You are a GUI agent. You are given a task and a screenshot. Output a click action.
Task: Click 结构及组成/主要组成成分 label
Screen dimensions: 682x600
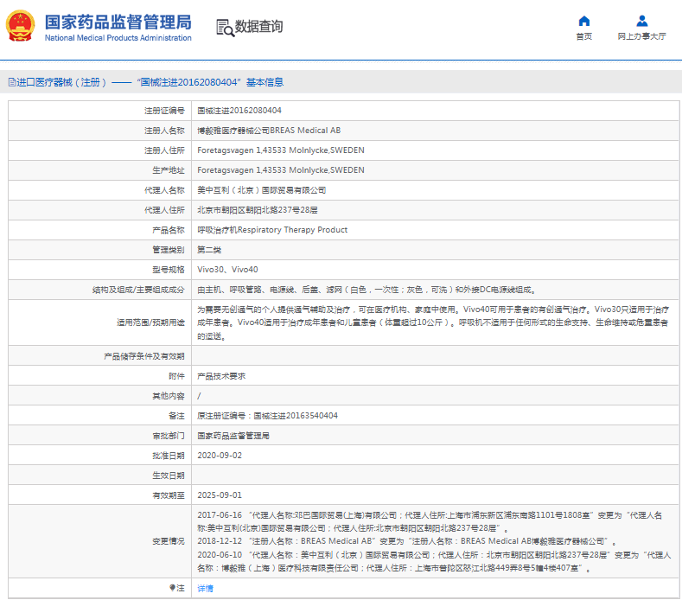click(138, 290)
